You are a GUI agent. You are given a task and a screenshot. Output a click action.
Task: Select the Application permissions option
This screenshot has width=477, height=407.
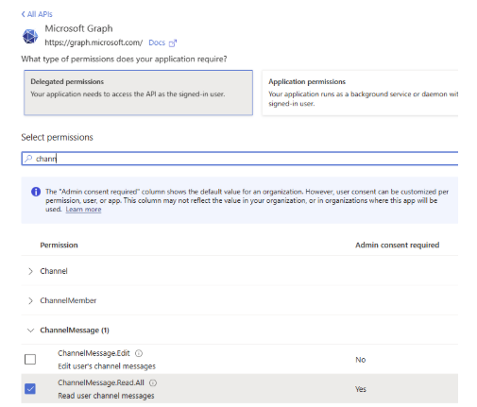tap(360, 93)
